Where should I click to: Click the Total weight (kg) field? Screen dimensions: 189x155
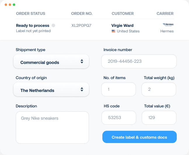[x=159, y=89]
